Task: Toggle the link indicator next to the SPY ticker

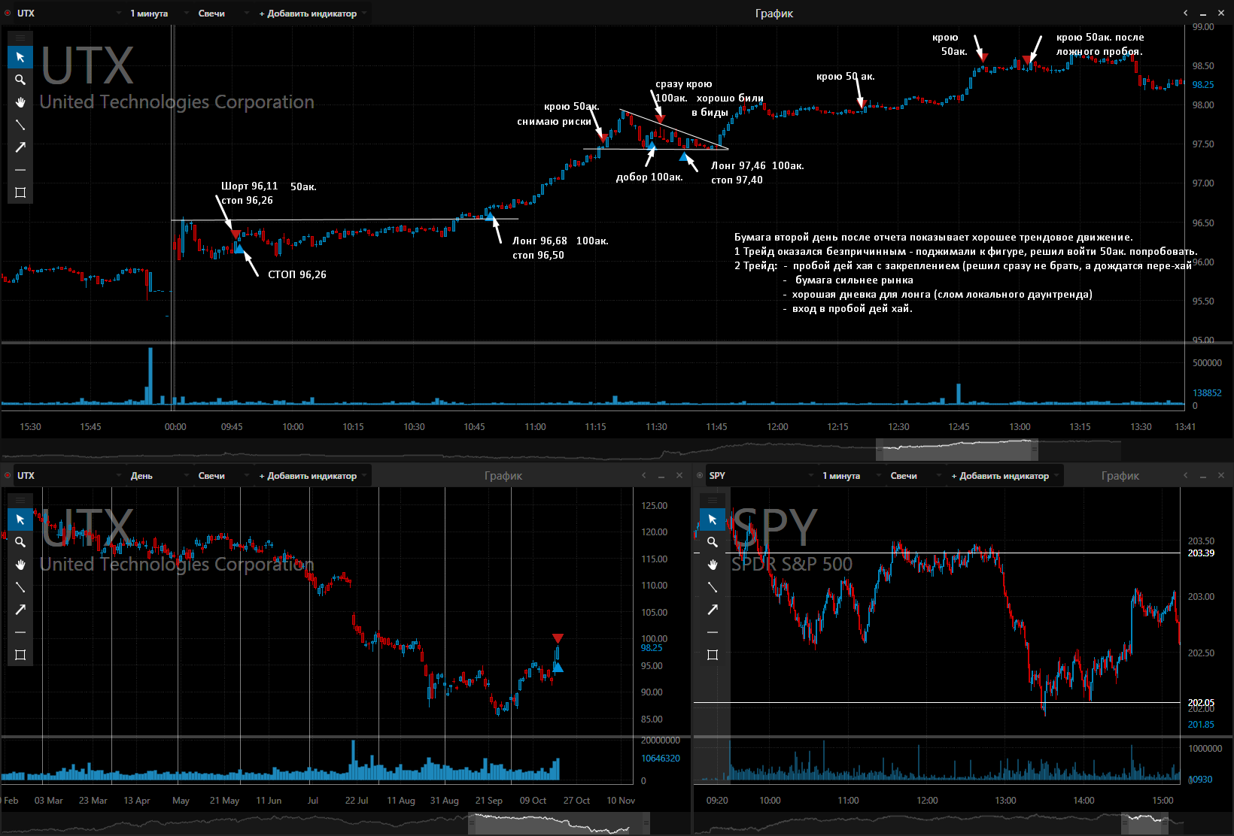Action: click(x=700, y=476)
